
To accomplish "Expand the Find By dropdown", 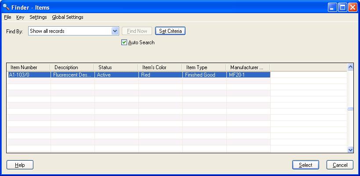I will tap(115, 31).
